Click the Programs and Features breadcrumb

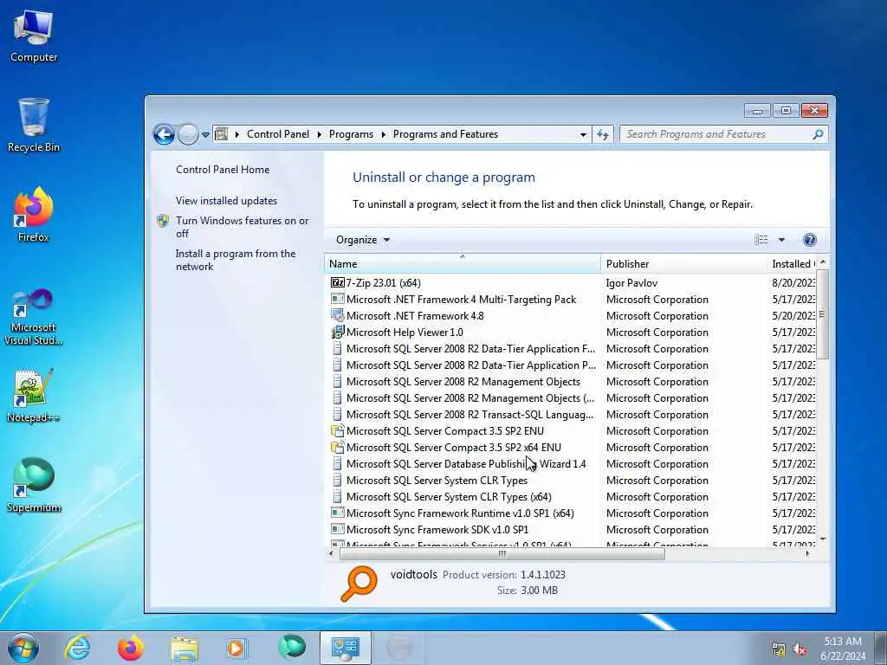(x=445, y=134)
